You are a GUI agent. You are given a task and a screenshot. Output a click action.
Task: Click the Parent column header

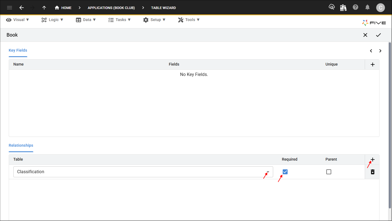(331, 159)
